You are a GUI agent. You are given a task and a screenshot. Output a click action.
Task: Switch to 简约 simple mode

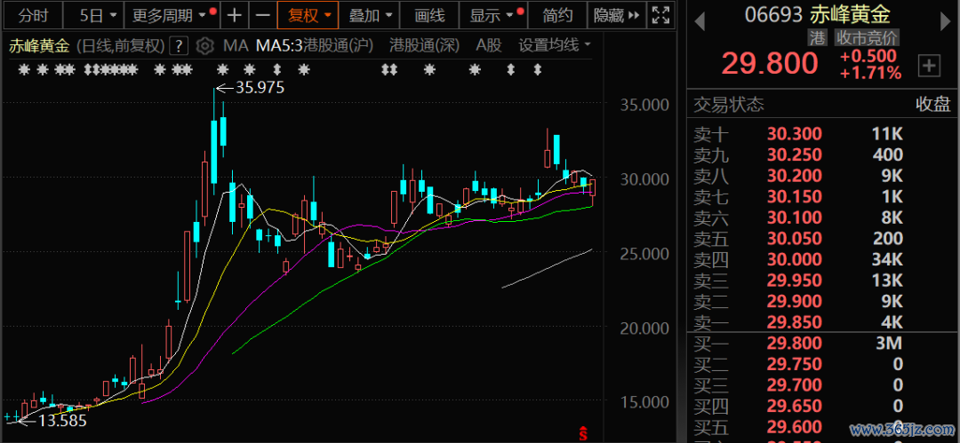557,15
